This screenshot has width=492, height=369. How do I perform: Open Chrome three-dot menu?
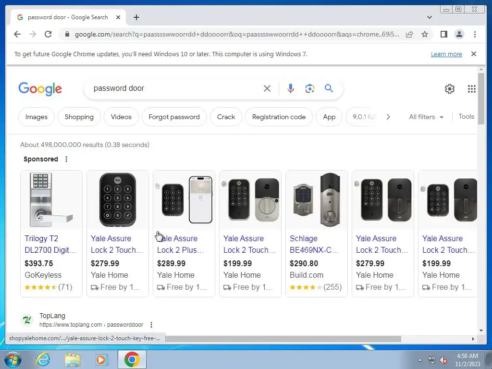[x=475, y=34]
